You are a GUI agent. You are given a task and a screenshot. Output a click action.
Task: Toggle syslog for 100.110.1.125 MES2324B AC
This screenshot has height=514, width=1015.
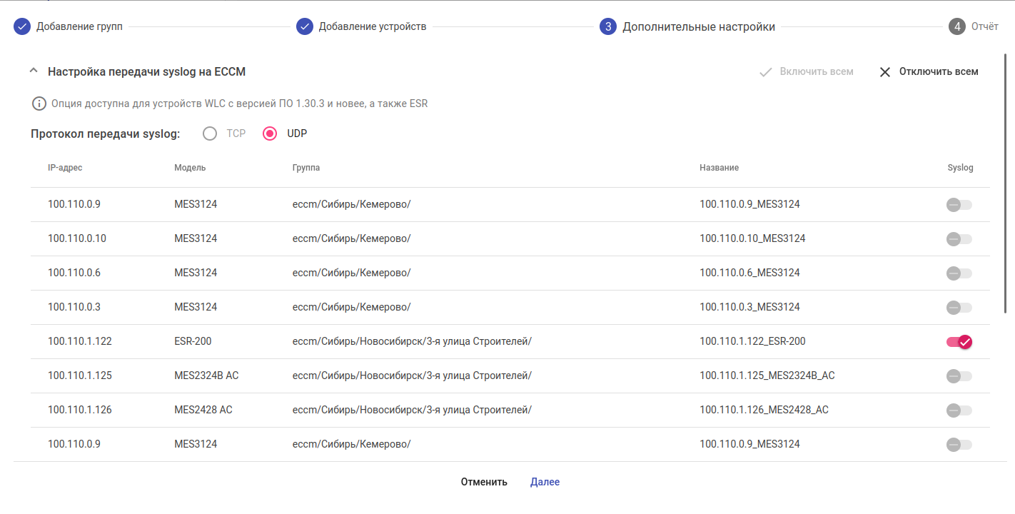point(959,376)
